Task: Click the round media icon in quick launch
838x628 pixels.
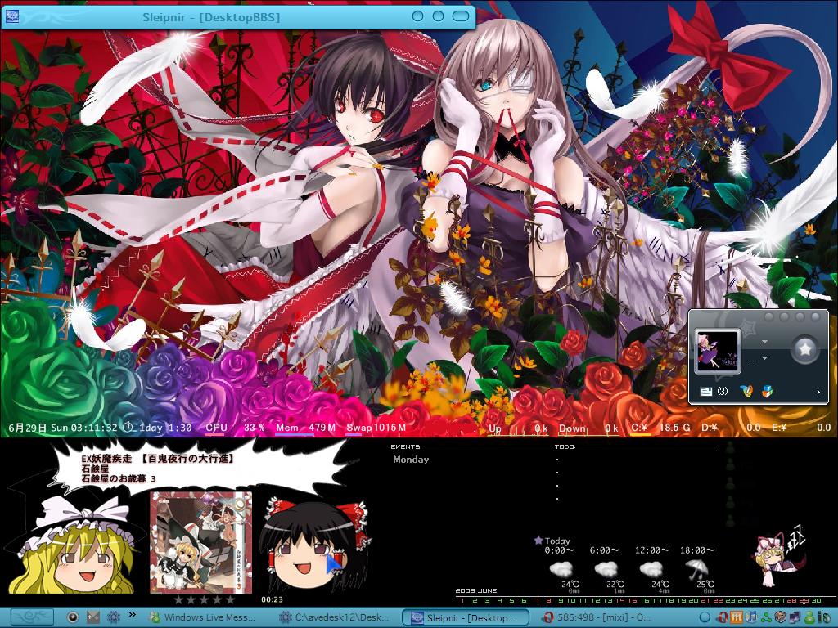Action: tap(73, 617)
